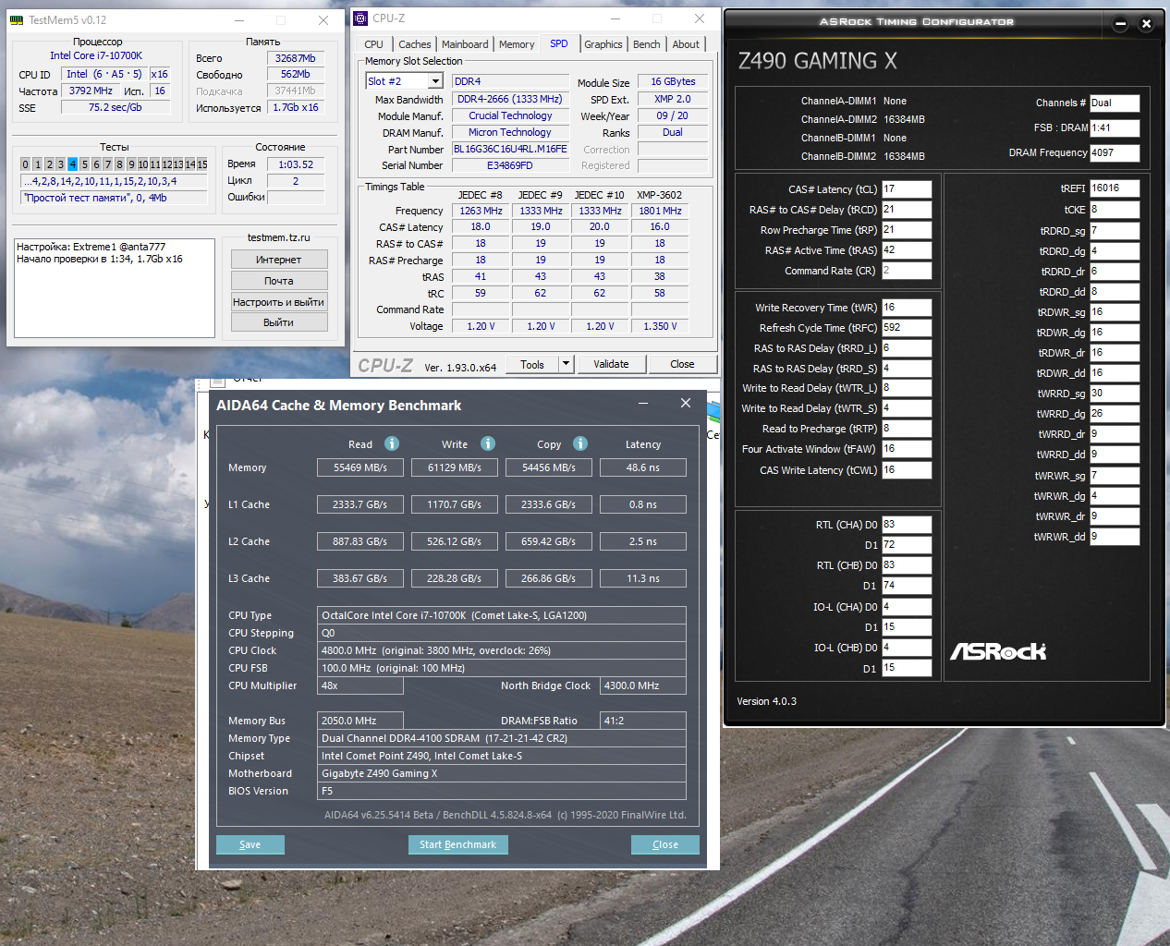Screen dimensions: 1170x946
Task: Click the Memory Latency value 48.6 ns
Action: [x=643, y=467]
